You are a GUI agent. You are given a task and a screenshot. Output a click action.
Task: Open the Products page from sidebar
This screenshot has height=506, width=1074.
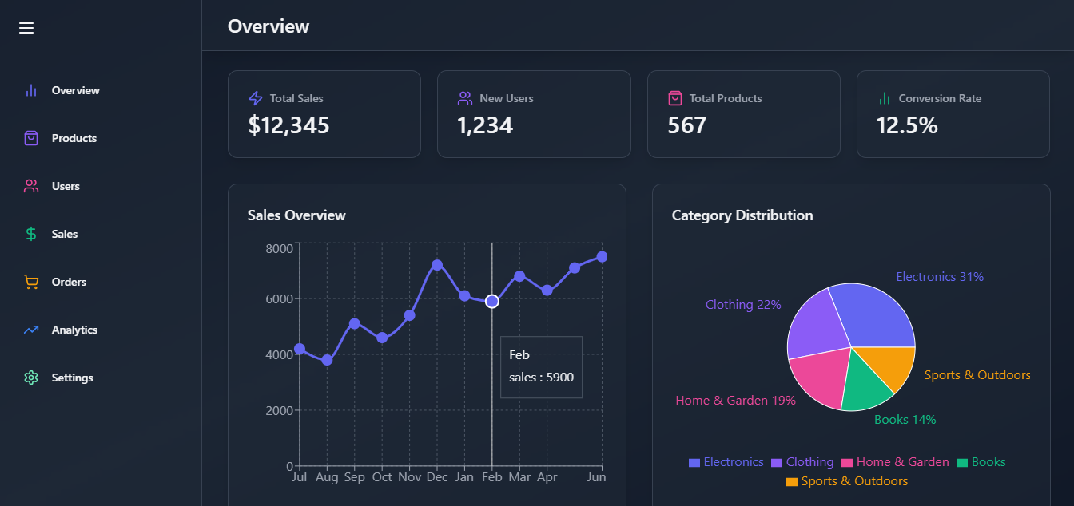74,138
